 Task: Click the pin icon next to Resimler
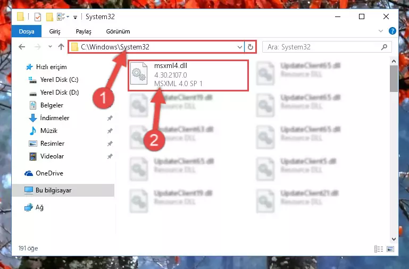pos(110,144)
